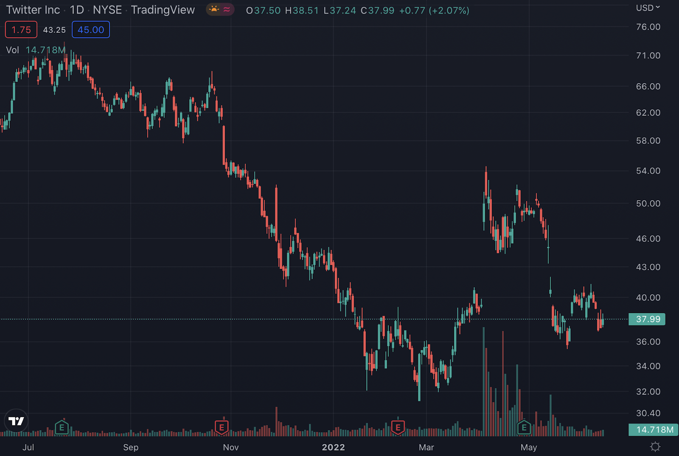Click the 1D interval label in title
This screenshot has width=679, height=456.
coord(77,10)
